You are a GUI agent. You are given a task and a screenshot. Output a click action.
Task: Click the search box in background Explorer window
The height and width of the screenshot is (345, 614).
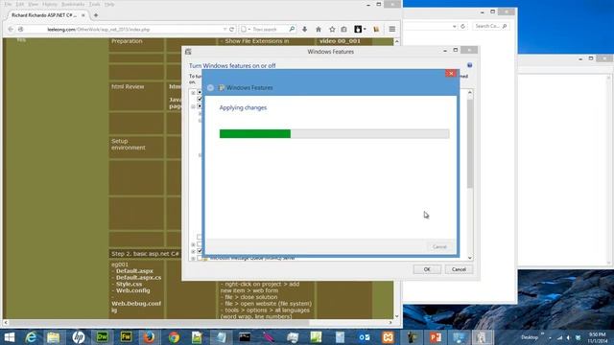point(490,26)
